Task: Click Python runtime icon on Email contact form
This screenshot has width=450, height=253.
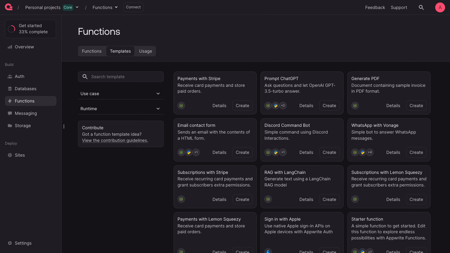Action: (x=189, y=152)
